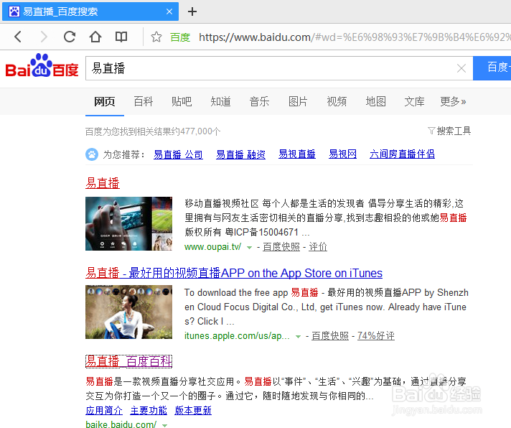Click the woman thumbnail of iTunes result
The height and width of the screenshot is (428, 511).
coord(128,312)
